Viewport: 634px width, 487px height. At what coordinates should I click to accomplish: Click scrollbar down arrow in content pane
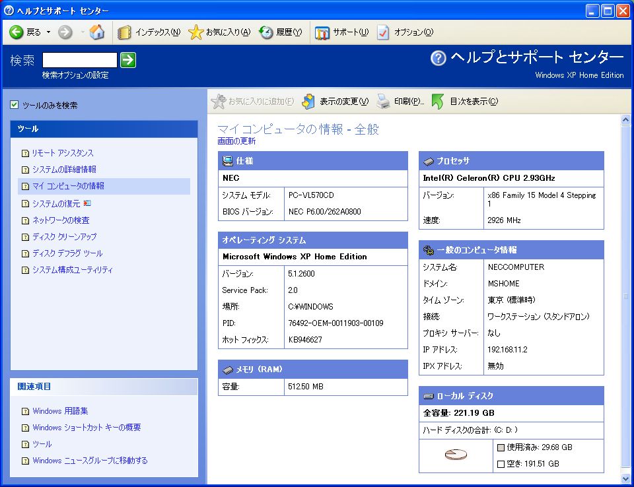point(625,478)
